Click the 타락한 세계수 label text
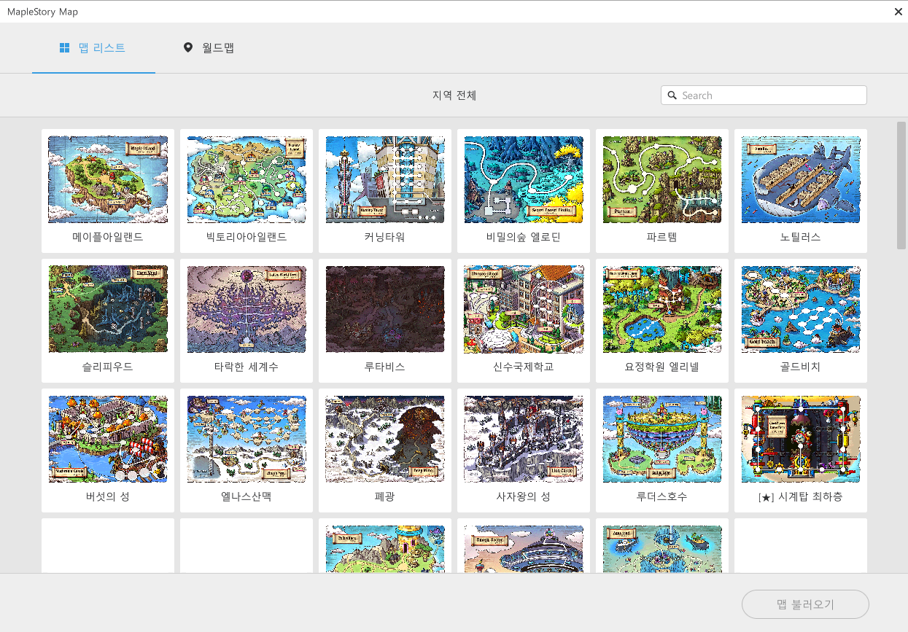The height and width of the screenshot is (632, 908). [247, 367]
